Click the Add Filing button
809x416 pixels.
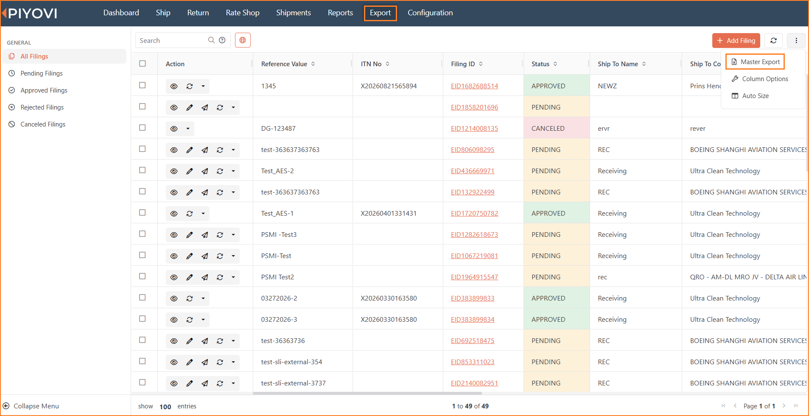736,40
